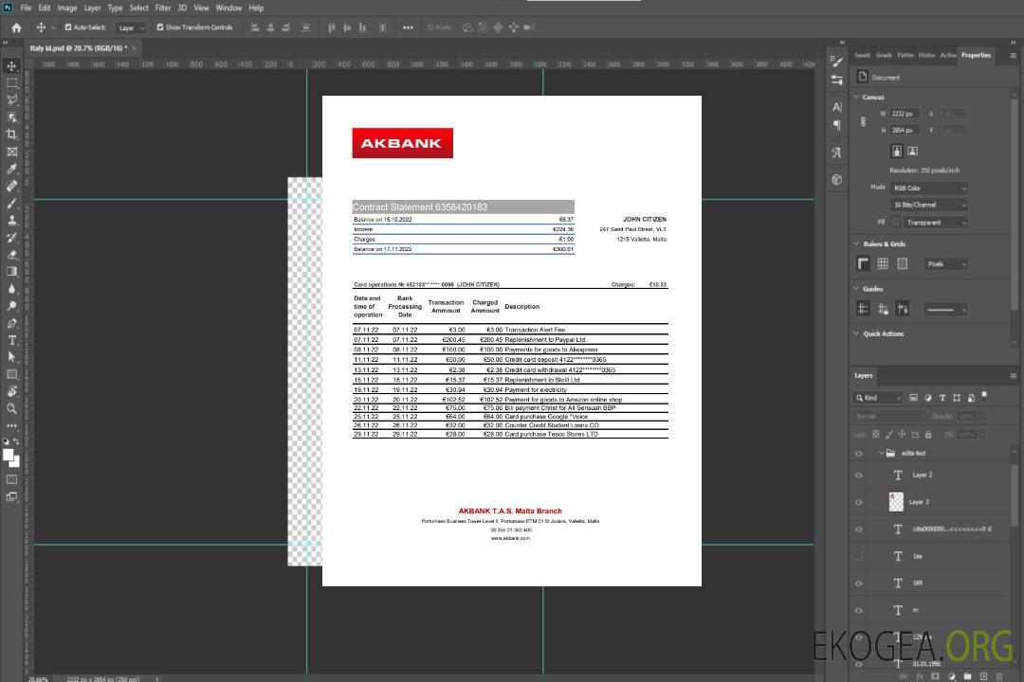This screenshot has height=682, width=1024.
Task: Click the foreground color swatch
Action: (9, 455)
